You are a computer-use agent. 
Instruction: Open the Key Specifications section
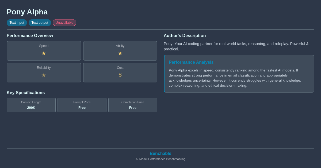pyautogui.click(x=26, y=93)
